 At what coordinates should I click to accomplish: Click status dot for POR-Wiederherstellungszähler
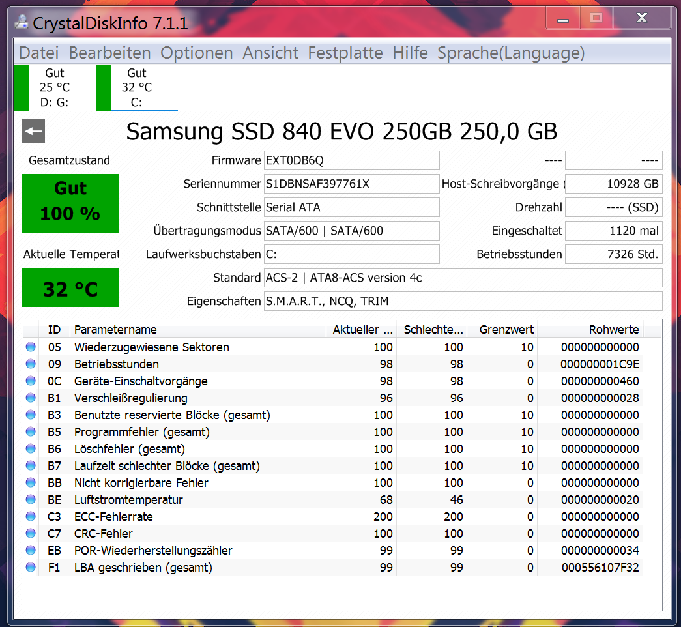(x=31, y=550)
